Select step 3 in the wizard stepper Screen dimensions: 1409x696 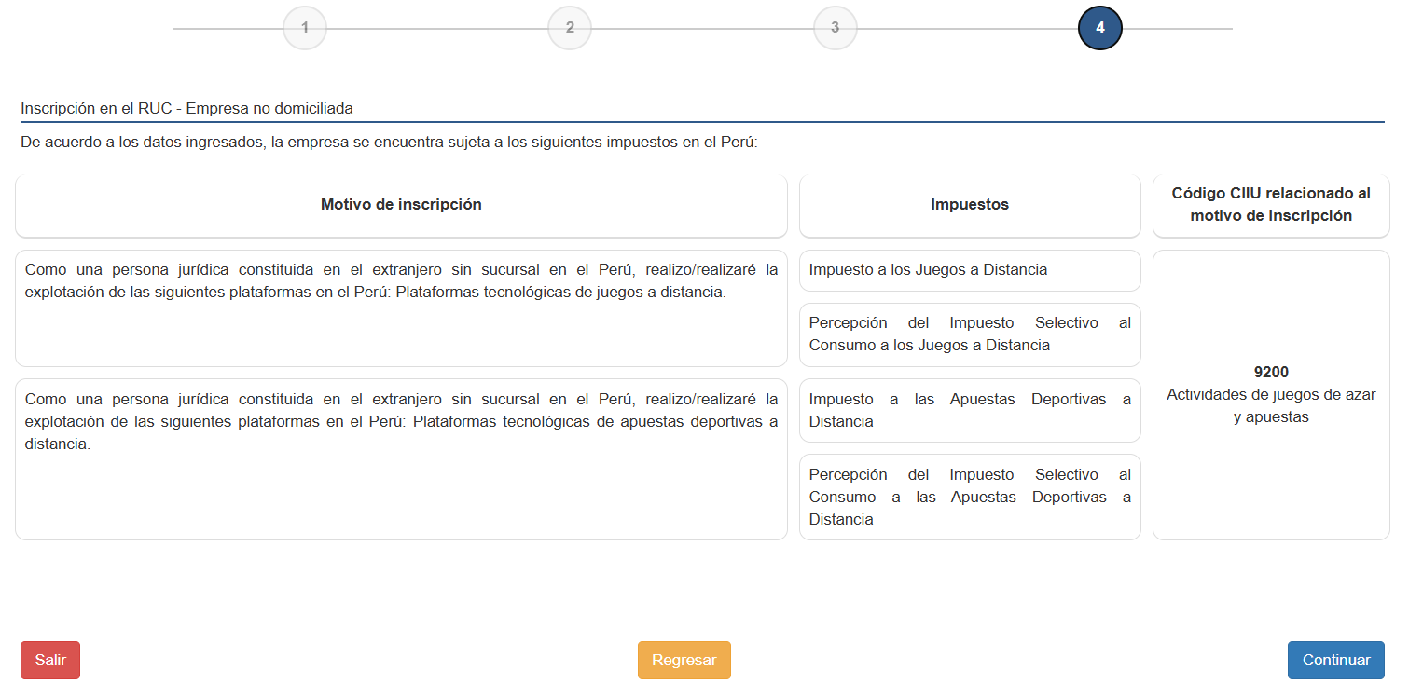(x=835, y=28)
